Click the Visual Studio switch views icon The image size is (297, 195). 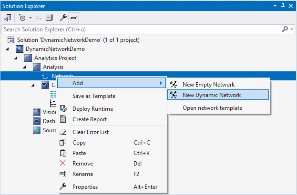click(x=8, y=18)
